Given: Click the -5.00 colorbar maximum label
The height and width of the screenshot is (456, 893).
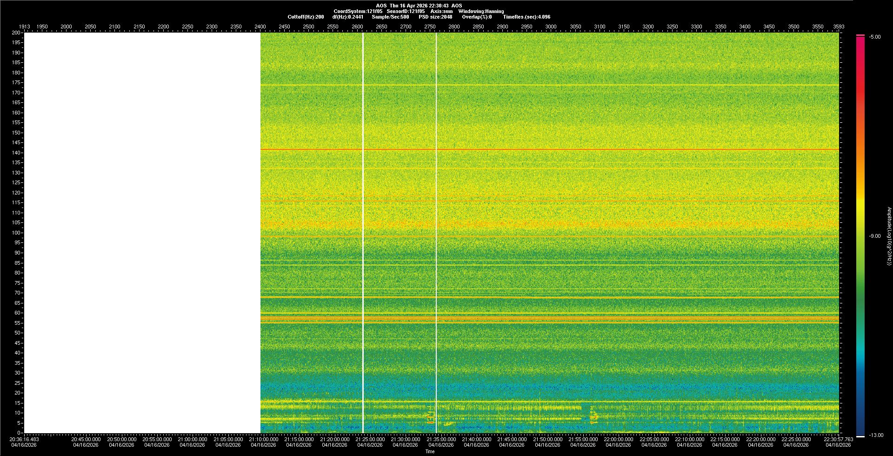Looking at the screenshot, I should coord(875,37).
